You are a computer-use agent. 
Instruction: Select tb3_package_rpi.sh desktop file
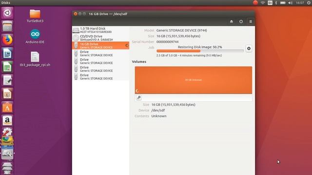[x=35, y=59]
